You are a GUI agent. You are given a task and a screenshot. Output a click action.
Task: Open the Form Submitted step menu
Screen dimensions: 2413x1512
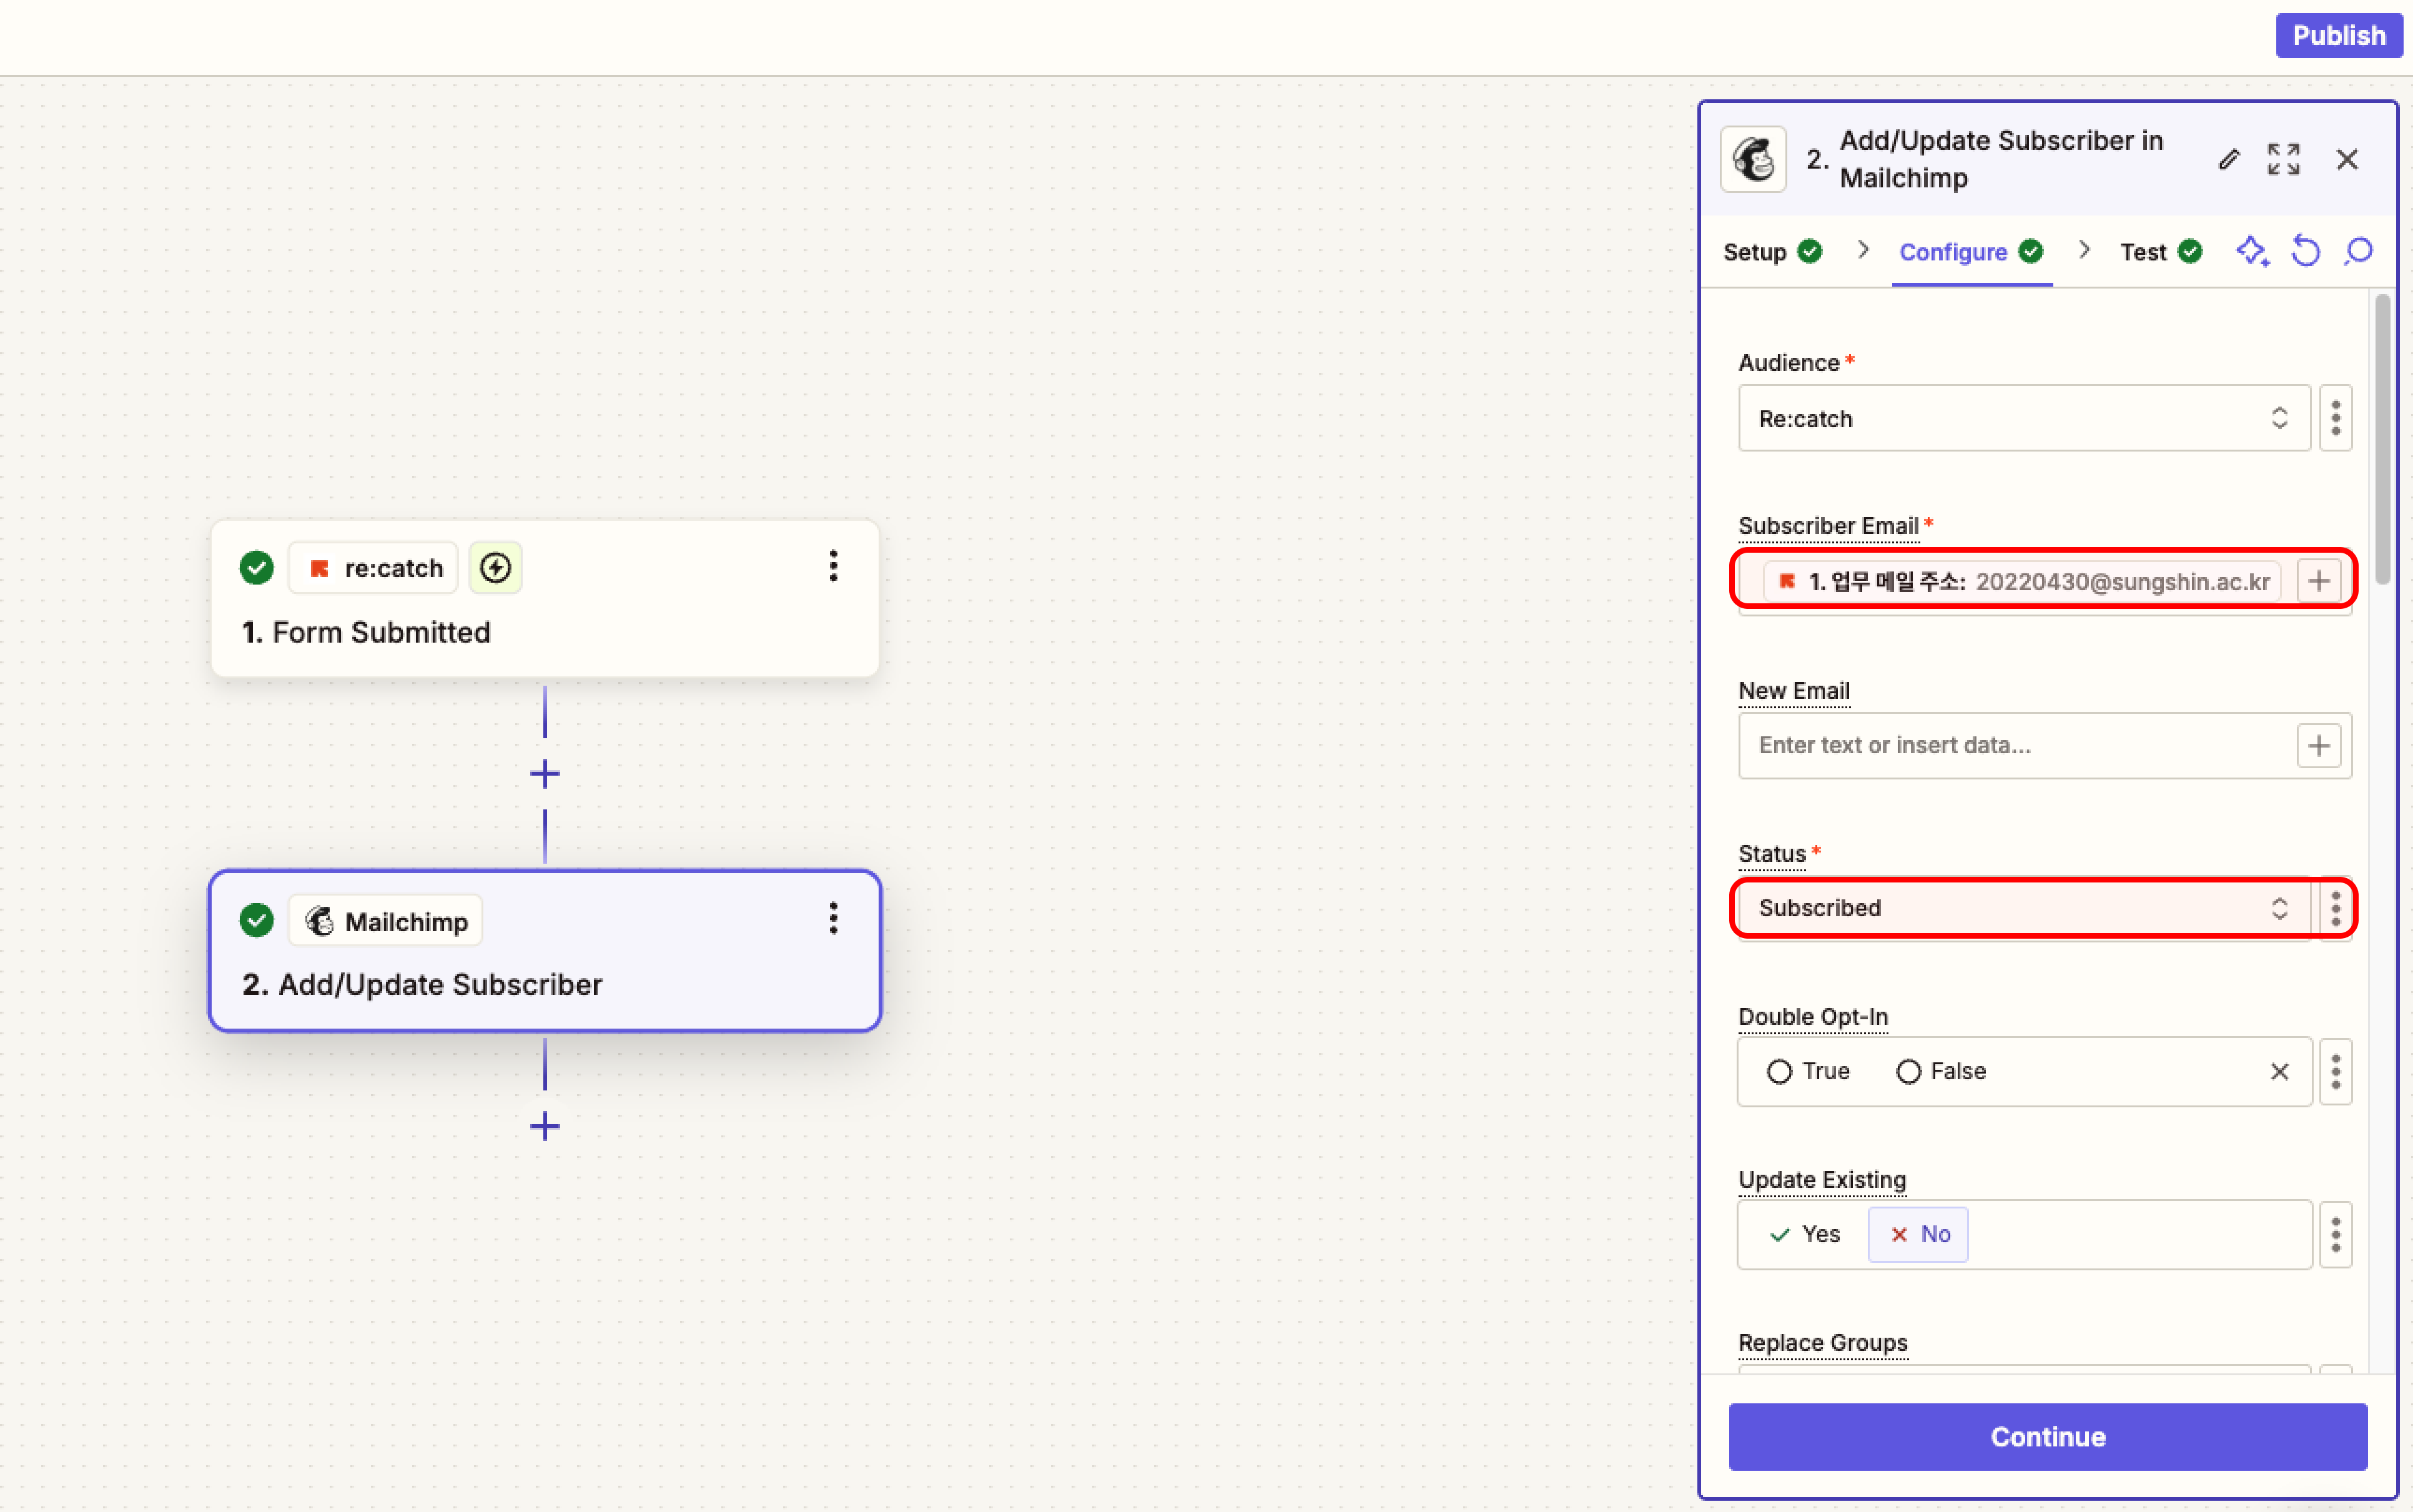click(832, 566)
